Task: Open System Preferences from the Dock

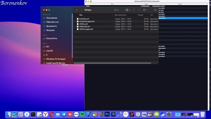Action: pos(169,114)
